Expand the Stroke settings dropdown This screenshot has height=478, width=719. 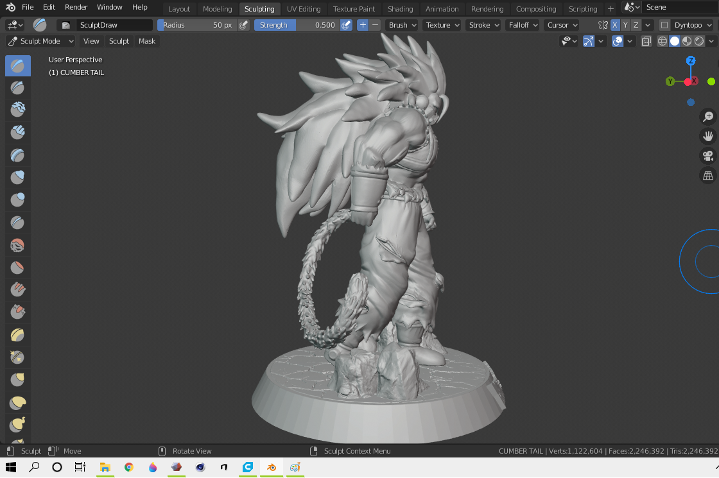point(483,25)
